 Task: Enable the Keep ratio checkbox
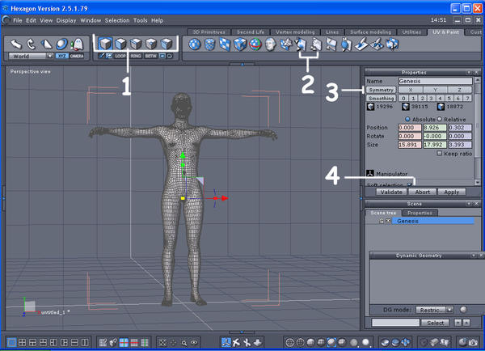(439, 153)
